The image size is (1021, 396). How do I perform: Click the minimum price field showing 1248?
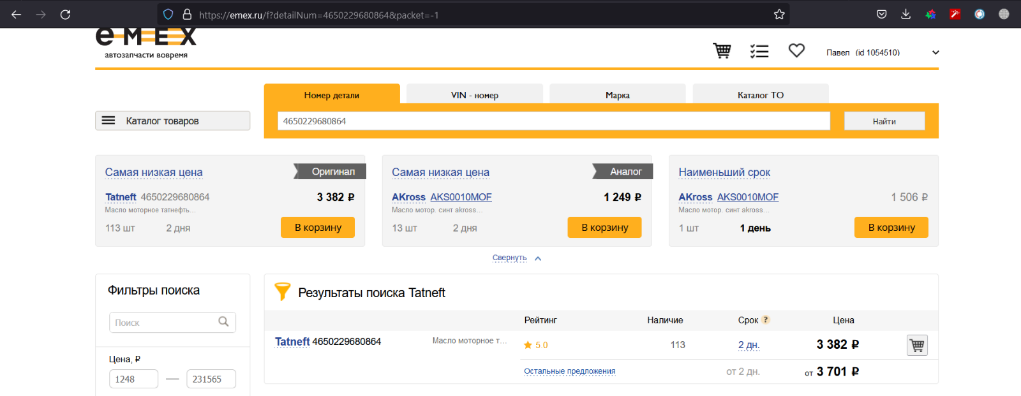(x=133, y=379)
